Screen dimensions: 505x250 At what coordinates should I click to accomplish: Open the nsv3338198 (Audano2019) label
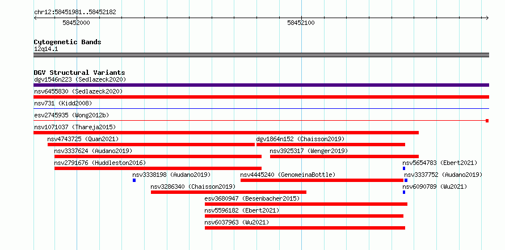click(171, 175)
